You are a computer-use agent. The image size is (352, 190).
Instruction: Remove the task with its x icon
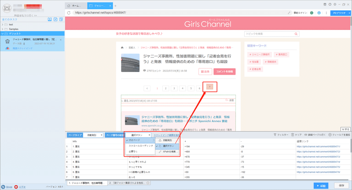click(61, 39)
